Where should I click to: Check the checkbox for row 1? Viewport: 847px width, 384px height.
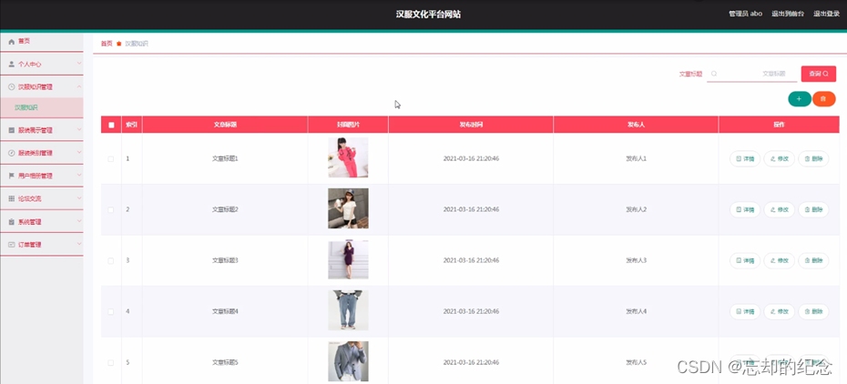(111, 158)
